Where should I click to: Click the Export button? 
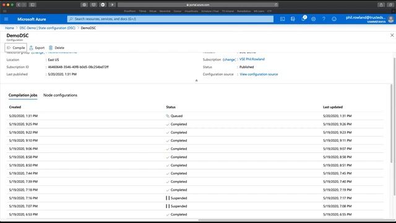click(x=37, y=48)
